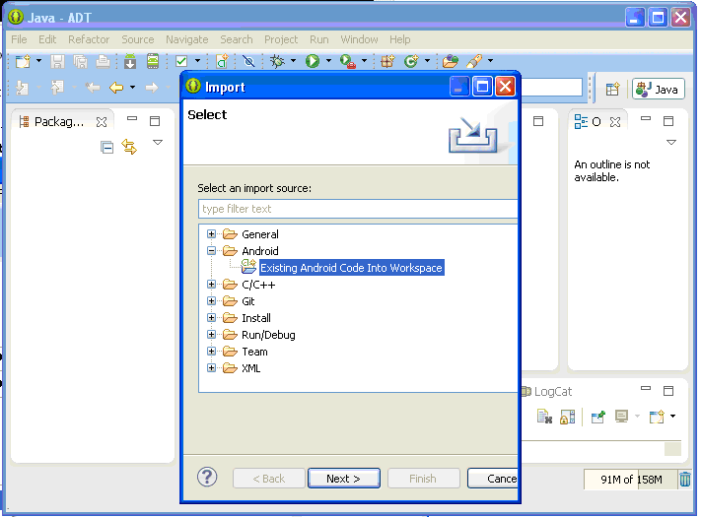Image resolution: width=701 pixels, height=517 pixels.
Task: Click Collapse All in Package Explorer
Action: [106, 148]
